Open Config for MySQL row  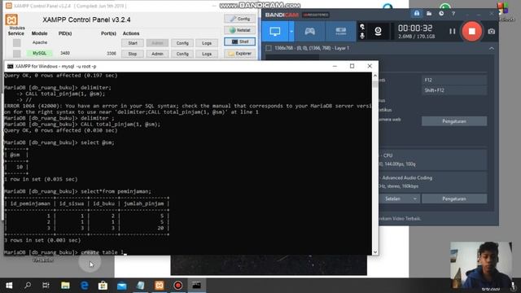tap(182, 54)
